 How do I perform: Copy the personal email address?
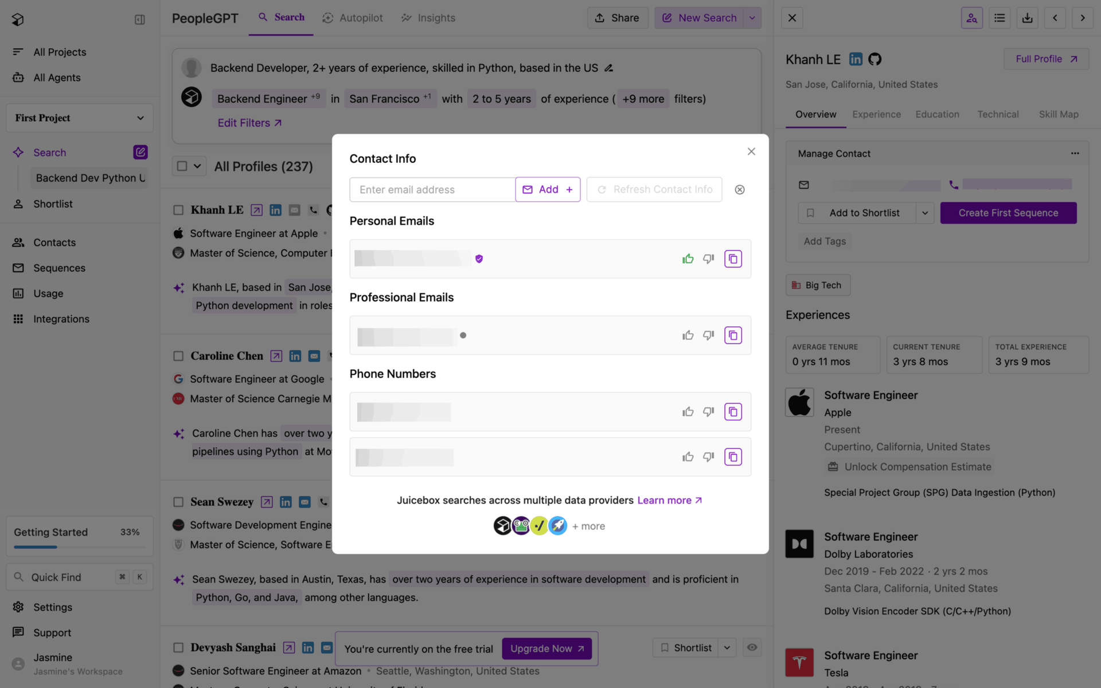[733, 259]
